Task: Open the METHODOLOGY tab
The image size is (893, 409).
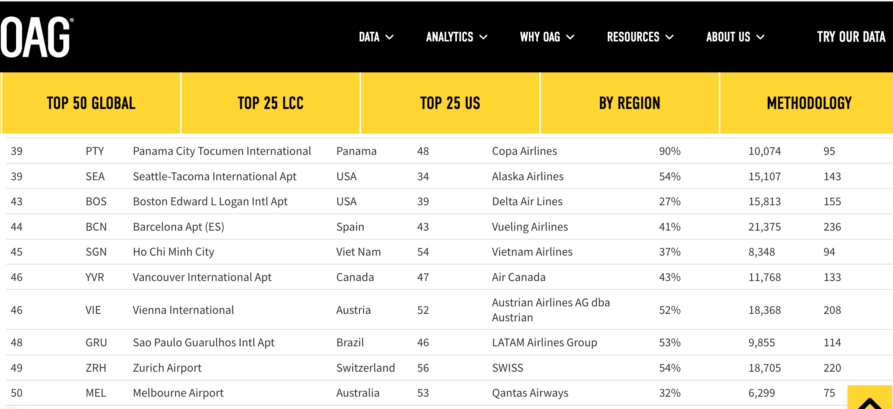Action: (x=809, y=103)
